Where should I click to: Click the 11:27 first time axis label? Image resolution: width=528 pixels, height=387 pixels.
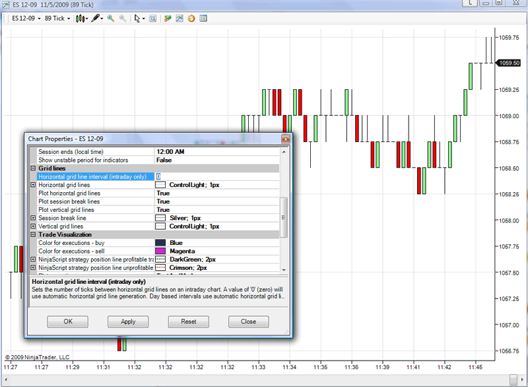coord(11,367)
